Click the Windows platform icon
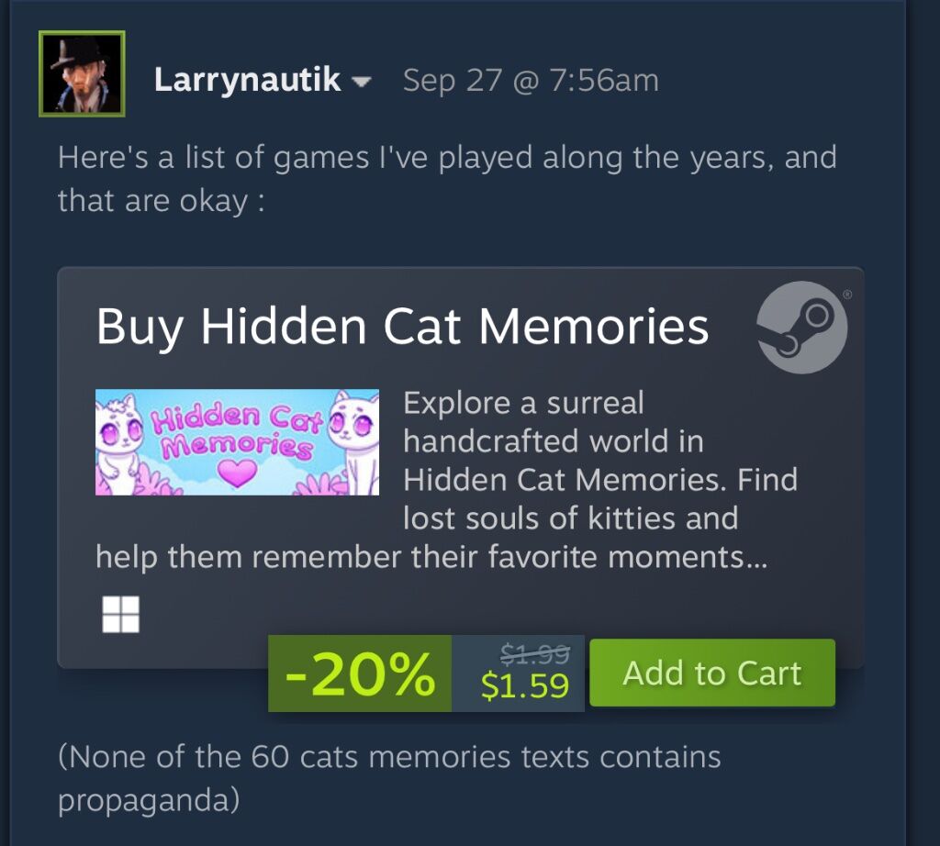Screen dimensions: 940x846 (121, 614)
